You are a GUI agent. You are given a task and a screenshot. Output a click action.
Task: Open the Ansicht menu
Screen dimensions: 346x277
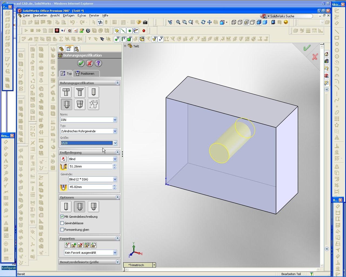[55, 16]
